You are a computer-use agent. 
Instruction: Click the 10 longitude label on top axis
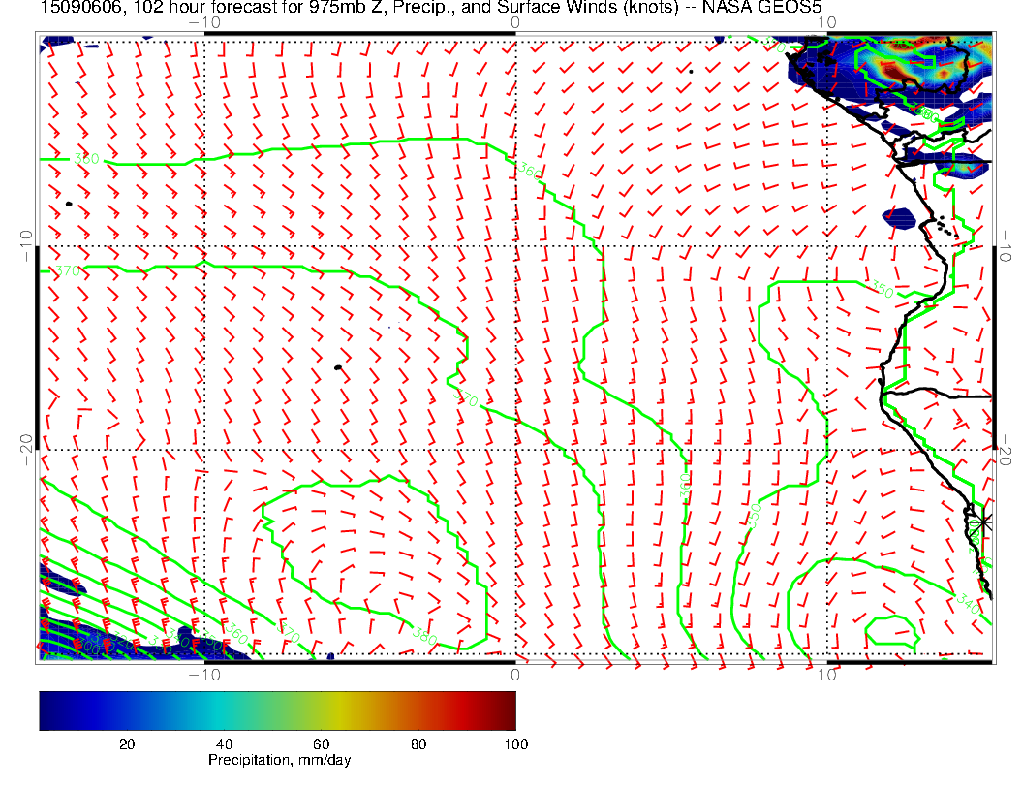826,21
